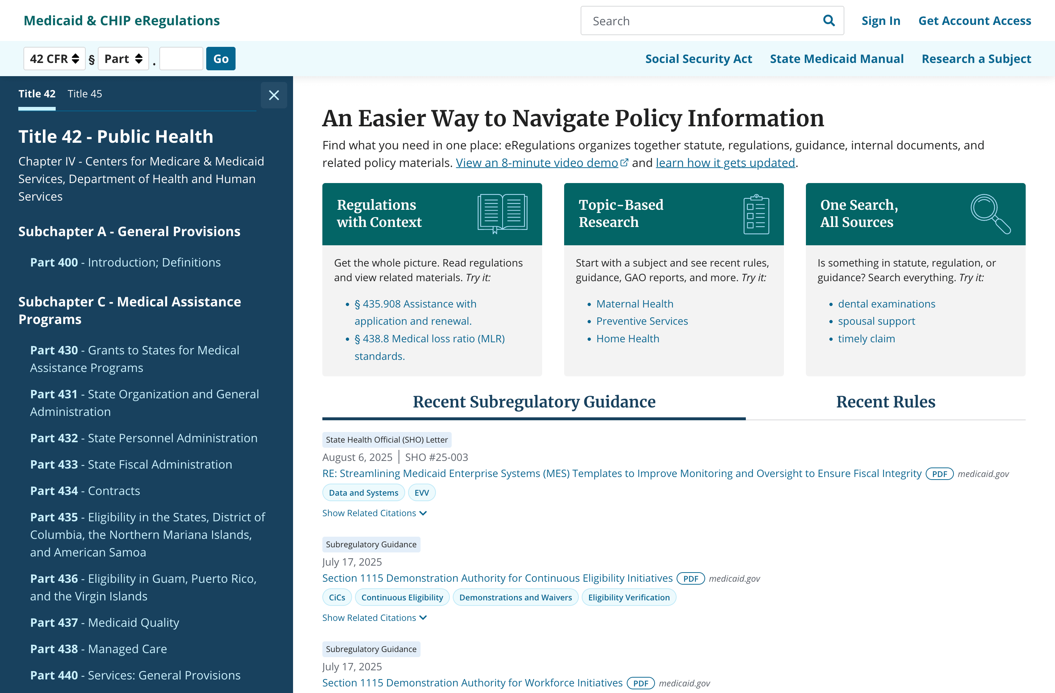Click the Demonstrations and Waivers tag
Screen dimensions: 1055x693
click(515, 597)
